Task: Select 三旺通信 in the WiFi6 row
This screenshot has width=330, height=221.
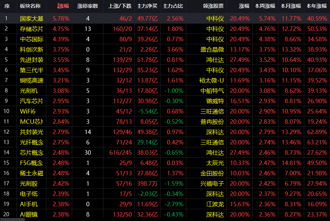Action: point(212,111)
